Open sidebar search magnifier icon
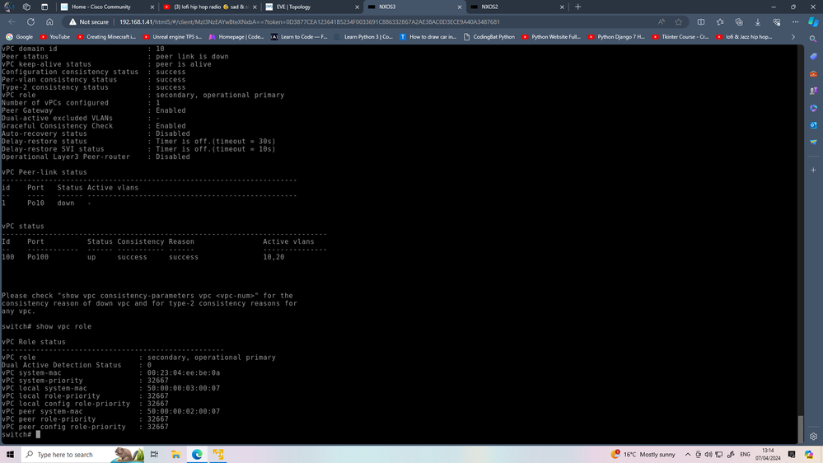The width and height of the screenshot is (823, 463). [x=813, y=40]
